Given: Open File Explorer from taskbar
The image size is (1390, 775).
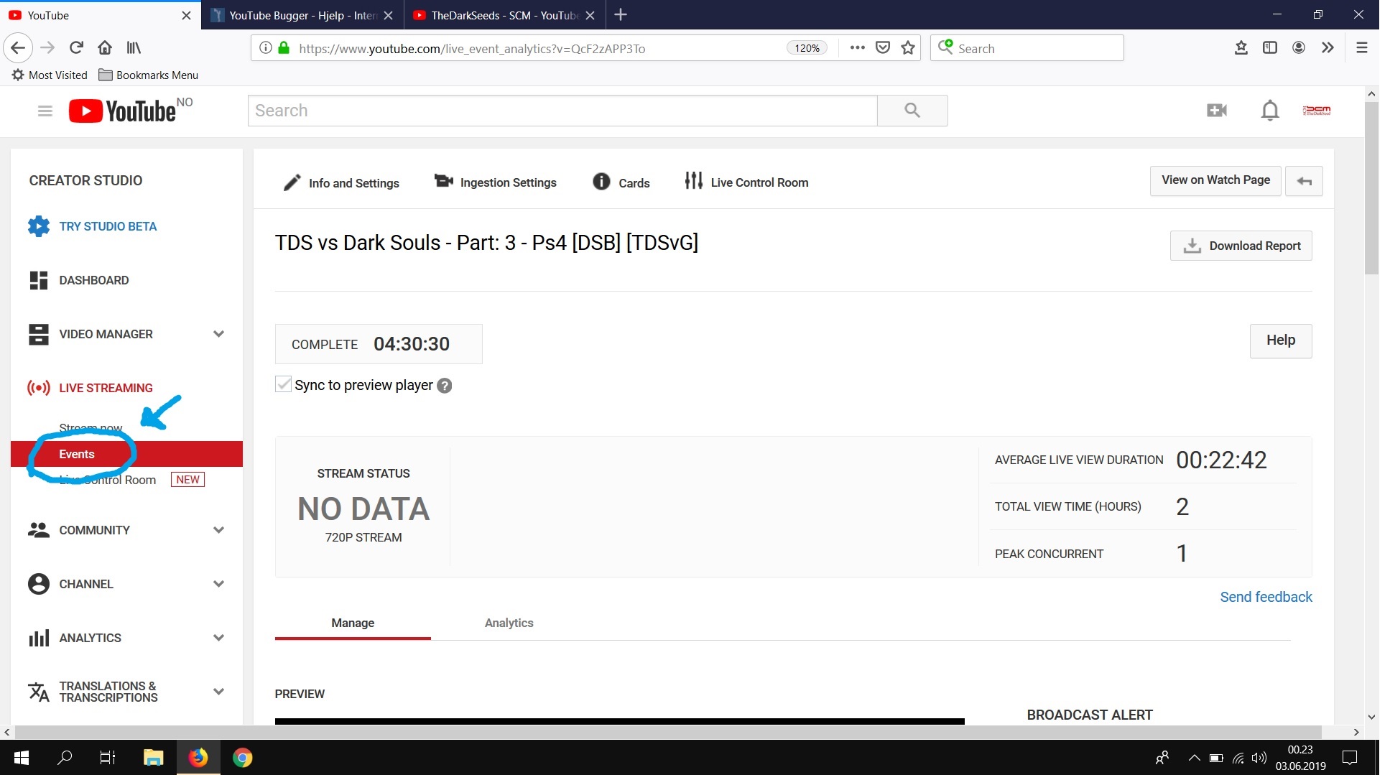Looking at the screenshot, I should pos(153,758).
